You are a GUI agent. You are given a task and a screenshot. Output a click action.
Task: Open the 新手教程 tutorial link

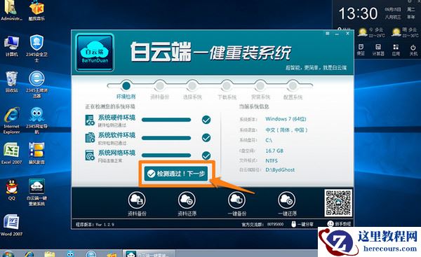pos(340,223)
